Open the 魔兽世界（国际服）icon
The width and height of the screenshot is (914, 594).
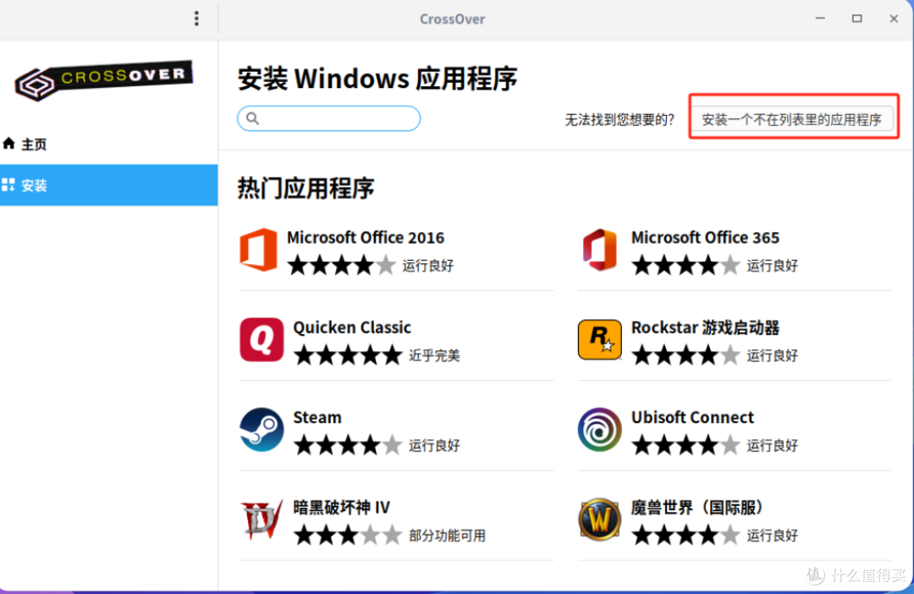click(599, 521)
